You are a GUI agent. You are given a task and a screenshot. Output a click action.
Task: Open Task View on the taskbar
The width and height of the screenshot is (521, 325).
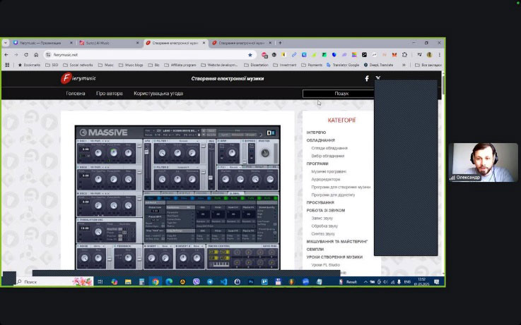100,282
